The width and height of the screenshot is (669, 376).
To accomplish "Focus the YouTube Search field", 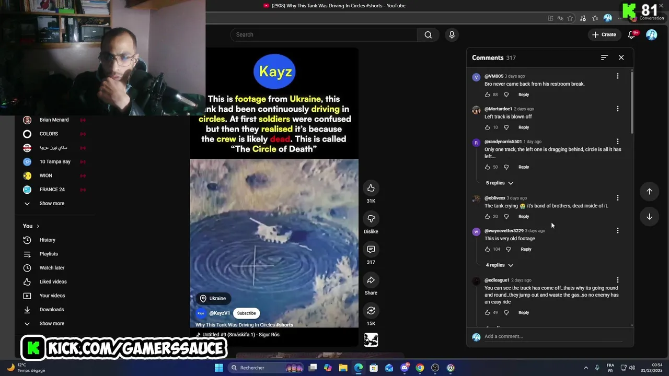I will pos(324,34).
